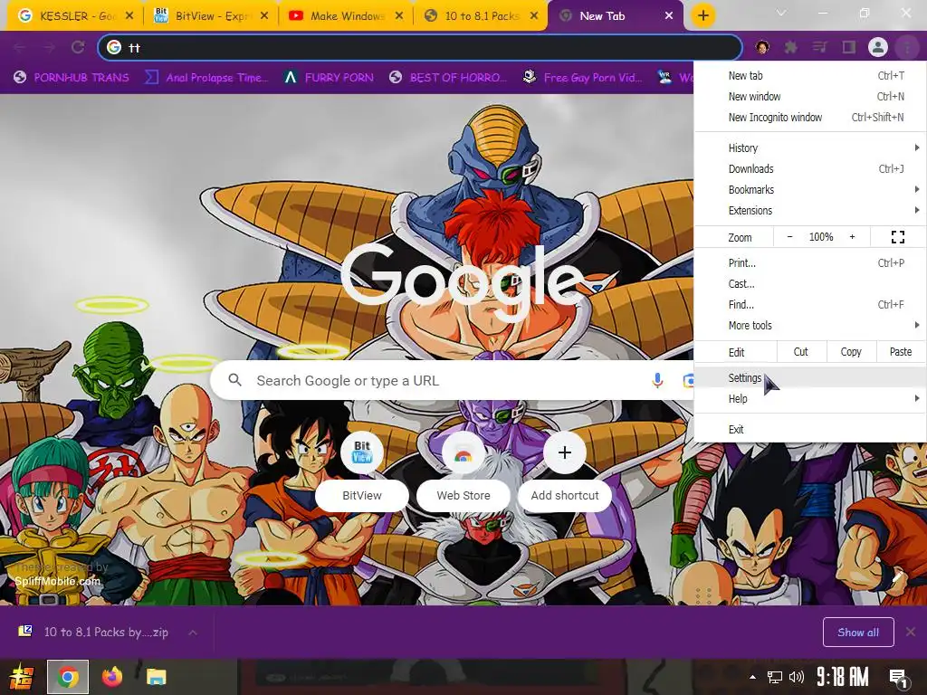Switch to the BitView tab

point(210,16)
